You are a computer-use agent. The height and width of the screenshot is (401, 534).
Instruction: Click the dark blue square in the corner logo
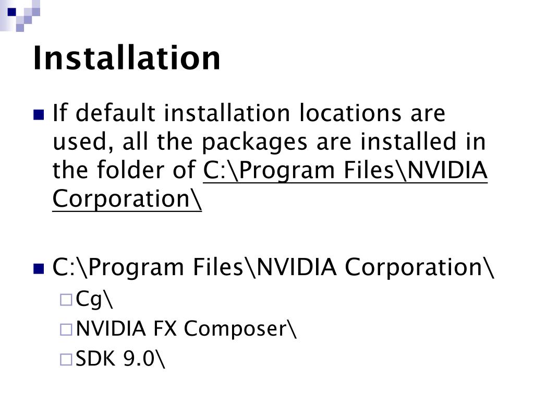pyautogui.click(x=11, y=12)
